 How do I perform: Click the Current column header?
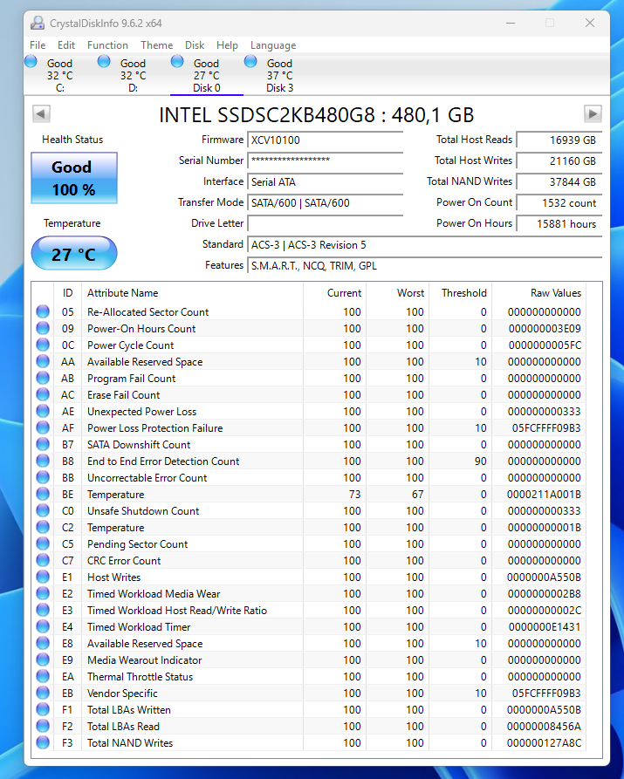pos(334,292)
